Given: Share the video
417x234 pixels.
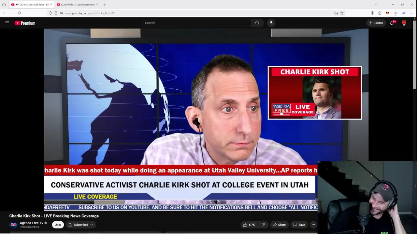Looking at the screenshot, I should click(x=279, y=225).
